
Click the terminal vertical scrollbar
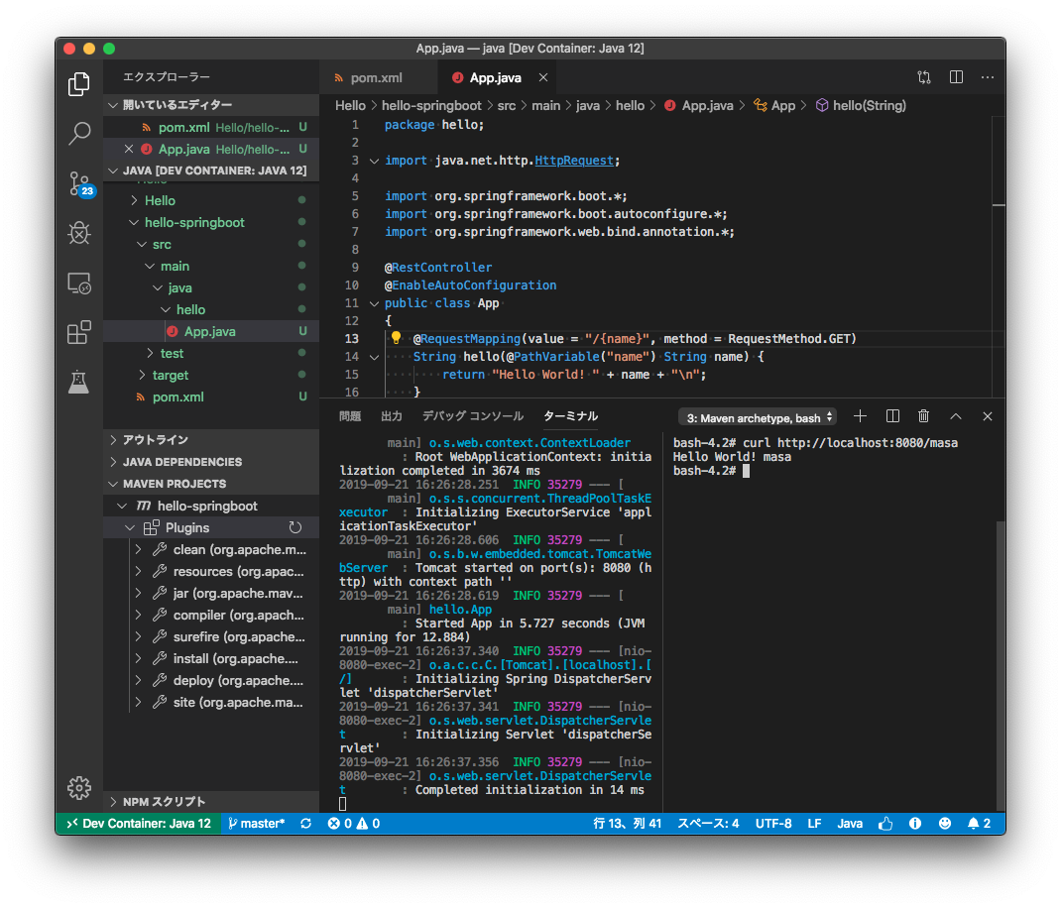1001,666
